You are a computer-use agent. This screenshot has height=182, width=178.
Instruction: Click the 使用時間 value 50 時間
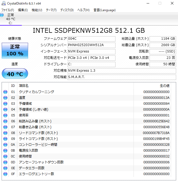click(x=163, y=64)
